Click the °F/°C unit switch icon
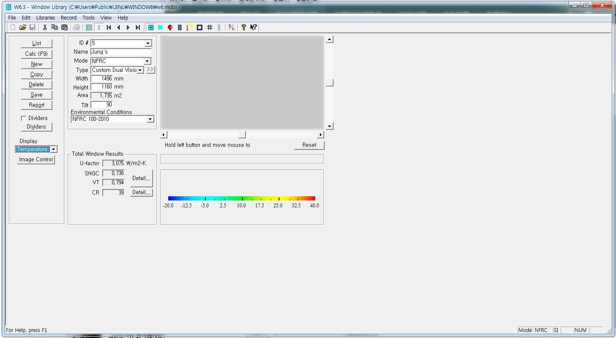616x338 pixels. (231, 27)
